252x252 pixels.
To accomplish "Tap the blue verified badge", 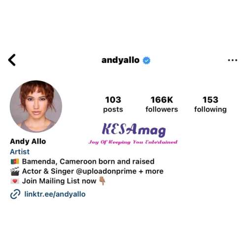I will pyautogui.click(x=147, y=61).
